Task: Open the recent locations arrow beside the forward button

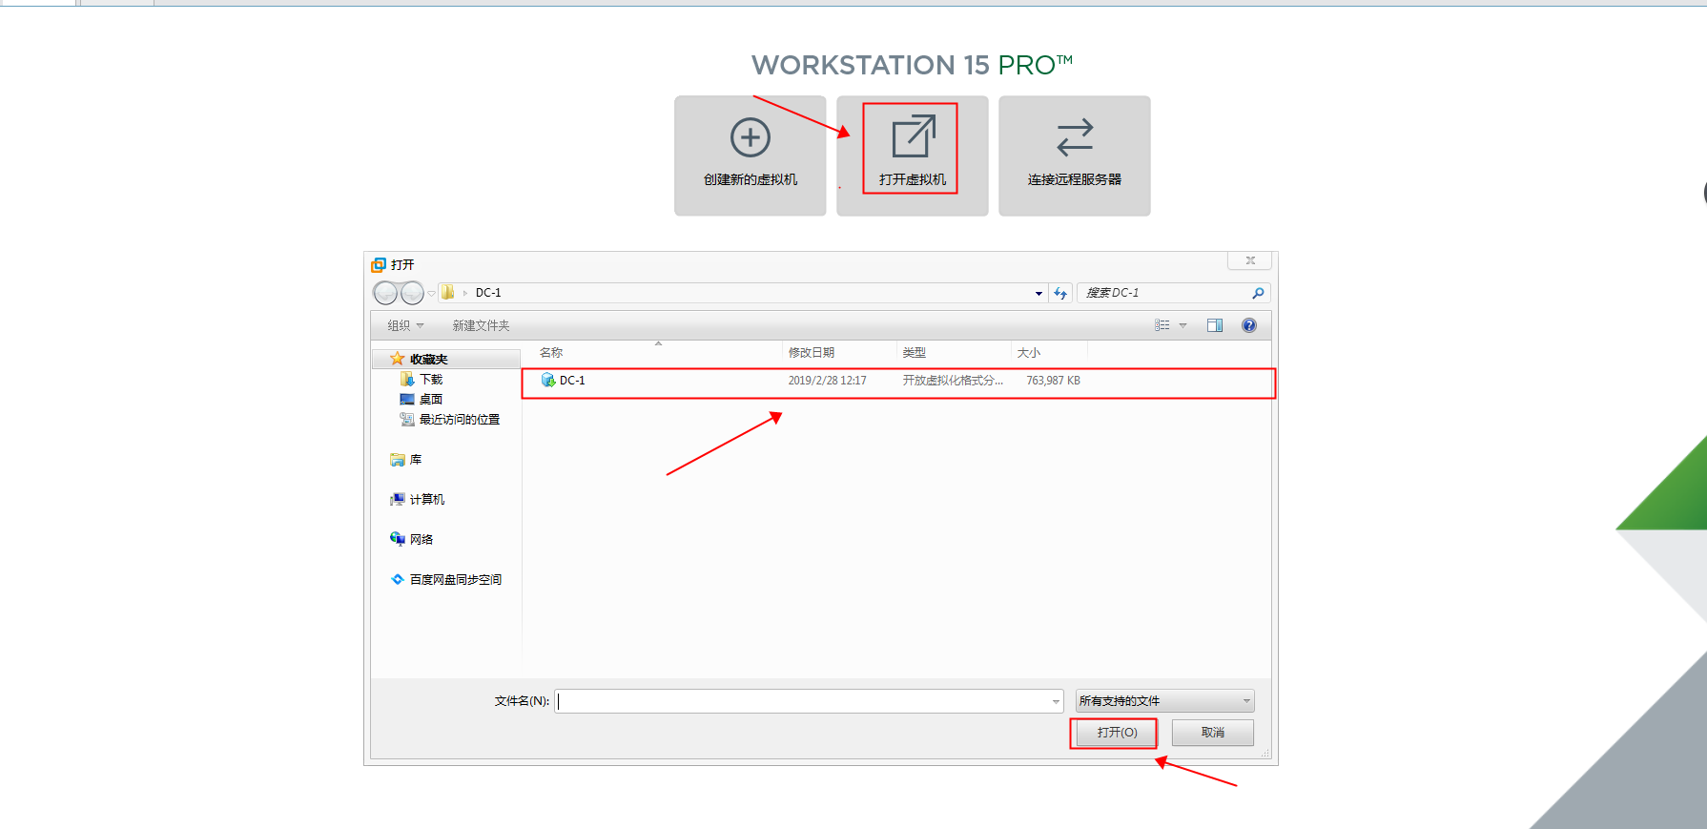Action: 431,293
